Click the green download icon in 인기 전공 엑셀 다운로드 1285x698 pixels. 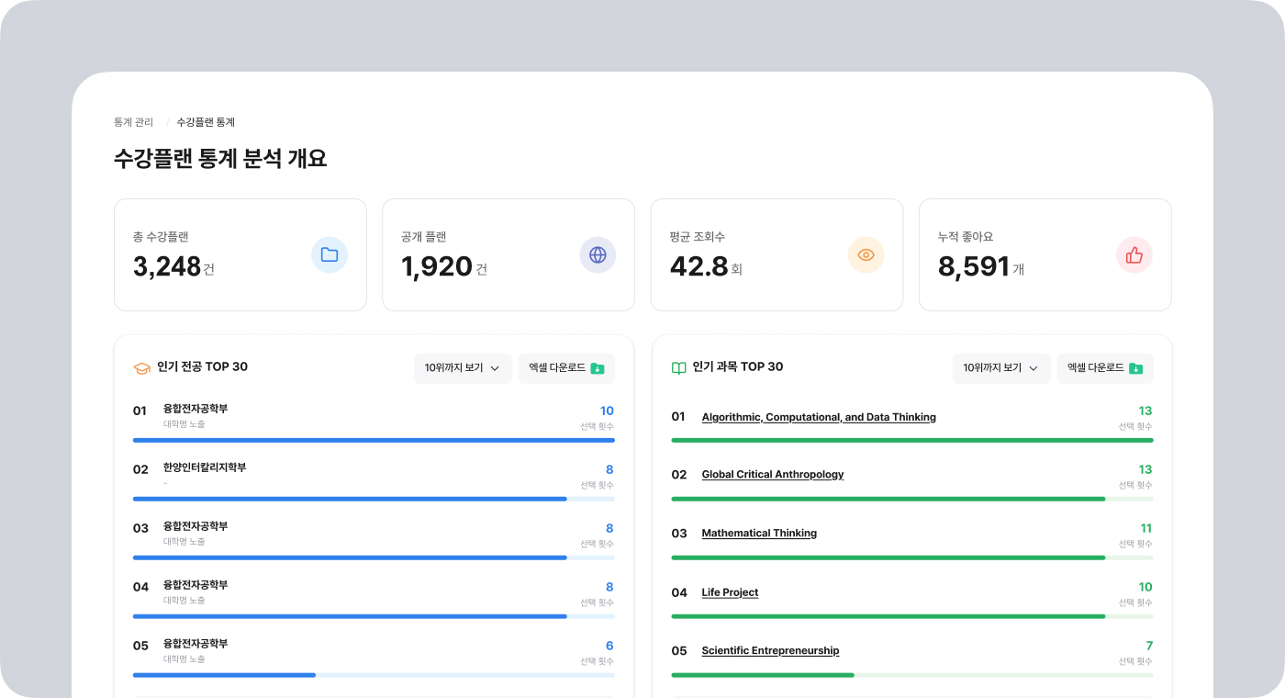coord(598,368)
